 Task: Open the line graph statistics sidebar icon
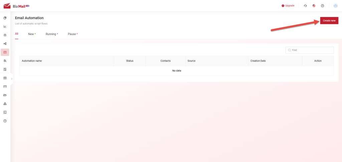coord(5,26)
